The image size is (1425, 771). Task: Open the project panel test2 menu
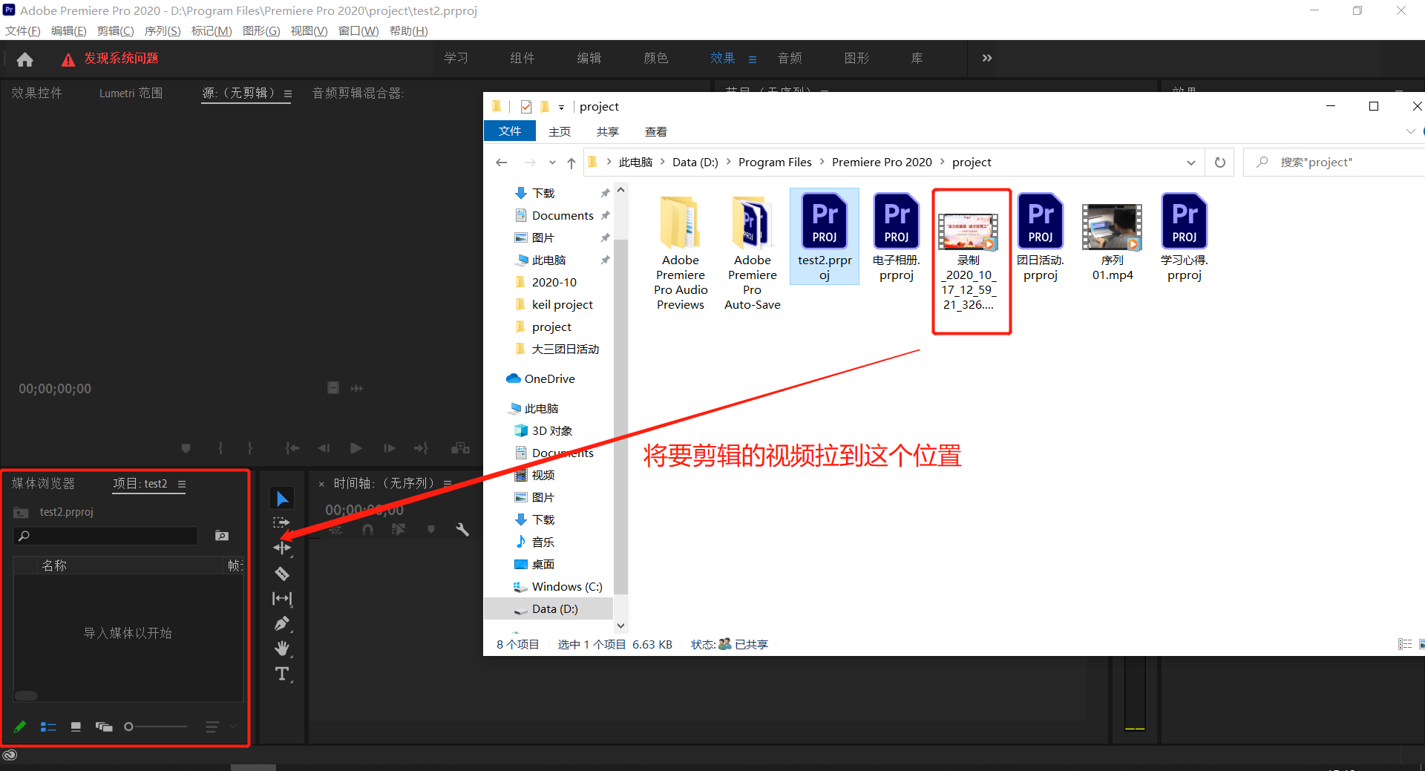coord(182,484)
